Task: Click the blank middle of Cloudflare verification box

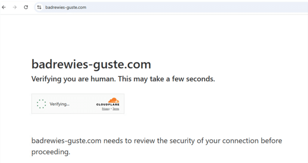Action: pyautogui.click(x=82, y=104)
